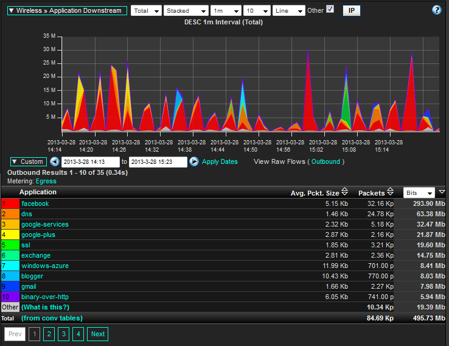Click the Next page button
This screenshot has width=449, height=346.
[x=98, y=334]
